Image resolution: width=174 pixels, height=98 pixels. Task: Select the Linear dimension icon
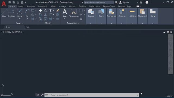(x=81, y=11)
